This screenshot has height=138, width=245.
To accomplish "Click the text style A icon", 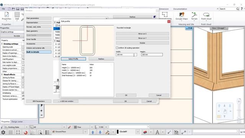I will (x=157, y=132).
